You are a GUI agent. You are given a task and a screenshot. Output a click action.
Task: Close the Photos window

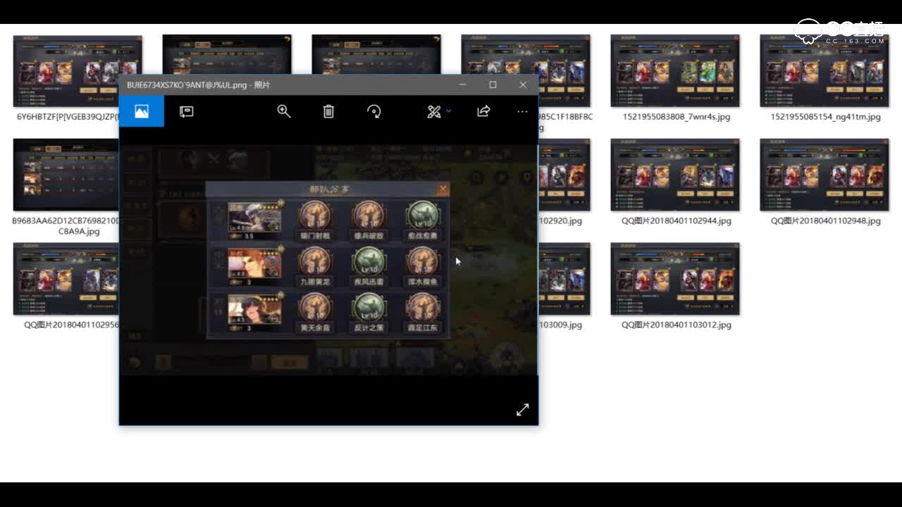[523, 84]
